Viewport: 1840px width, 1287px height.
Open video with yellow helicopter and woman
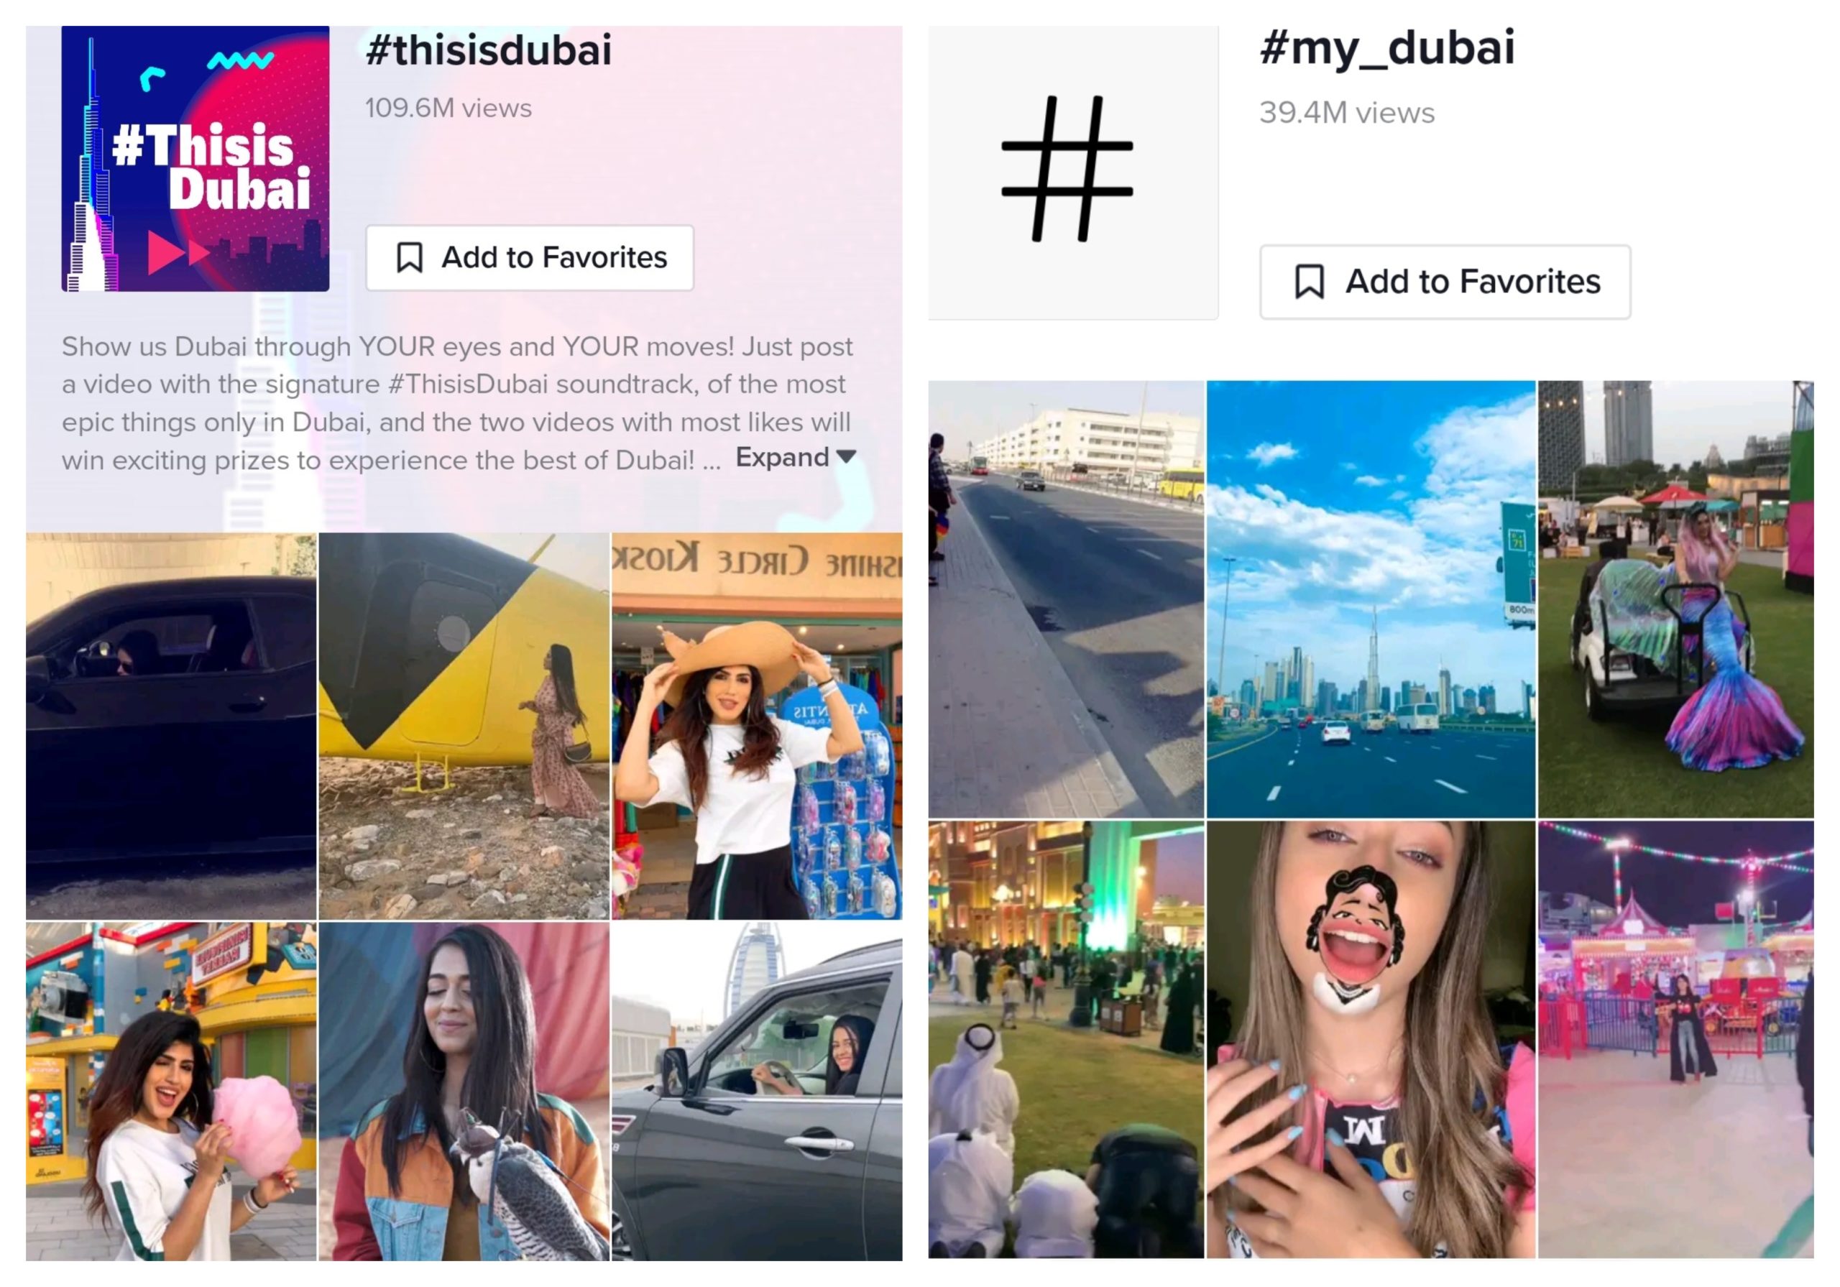[x=464, y=726]
